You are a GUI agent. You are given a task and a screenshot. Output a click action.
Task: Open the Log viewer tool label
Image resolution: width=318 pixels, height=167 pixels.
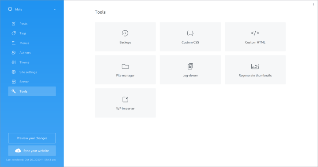click(190, 76)
